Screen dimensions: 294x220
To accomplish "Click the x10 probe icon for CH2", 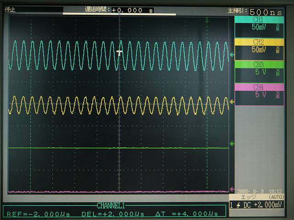I will pos(277,49).
